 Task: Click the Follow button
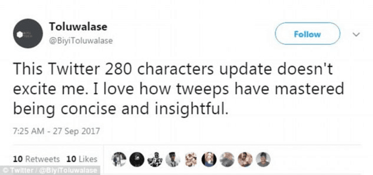pos(307,34)
